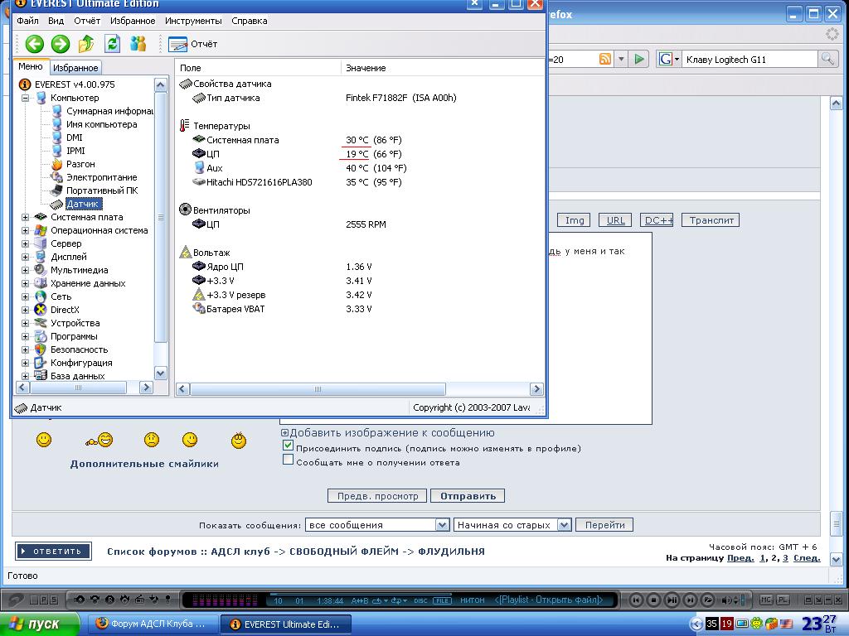Expand the Мультимедиа tree node
Screen dimensions: 849x636
(25, 270)
